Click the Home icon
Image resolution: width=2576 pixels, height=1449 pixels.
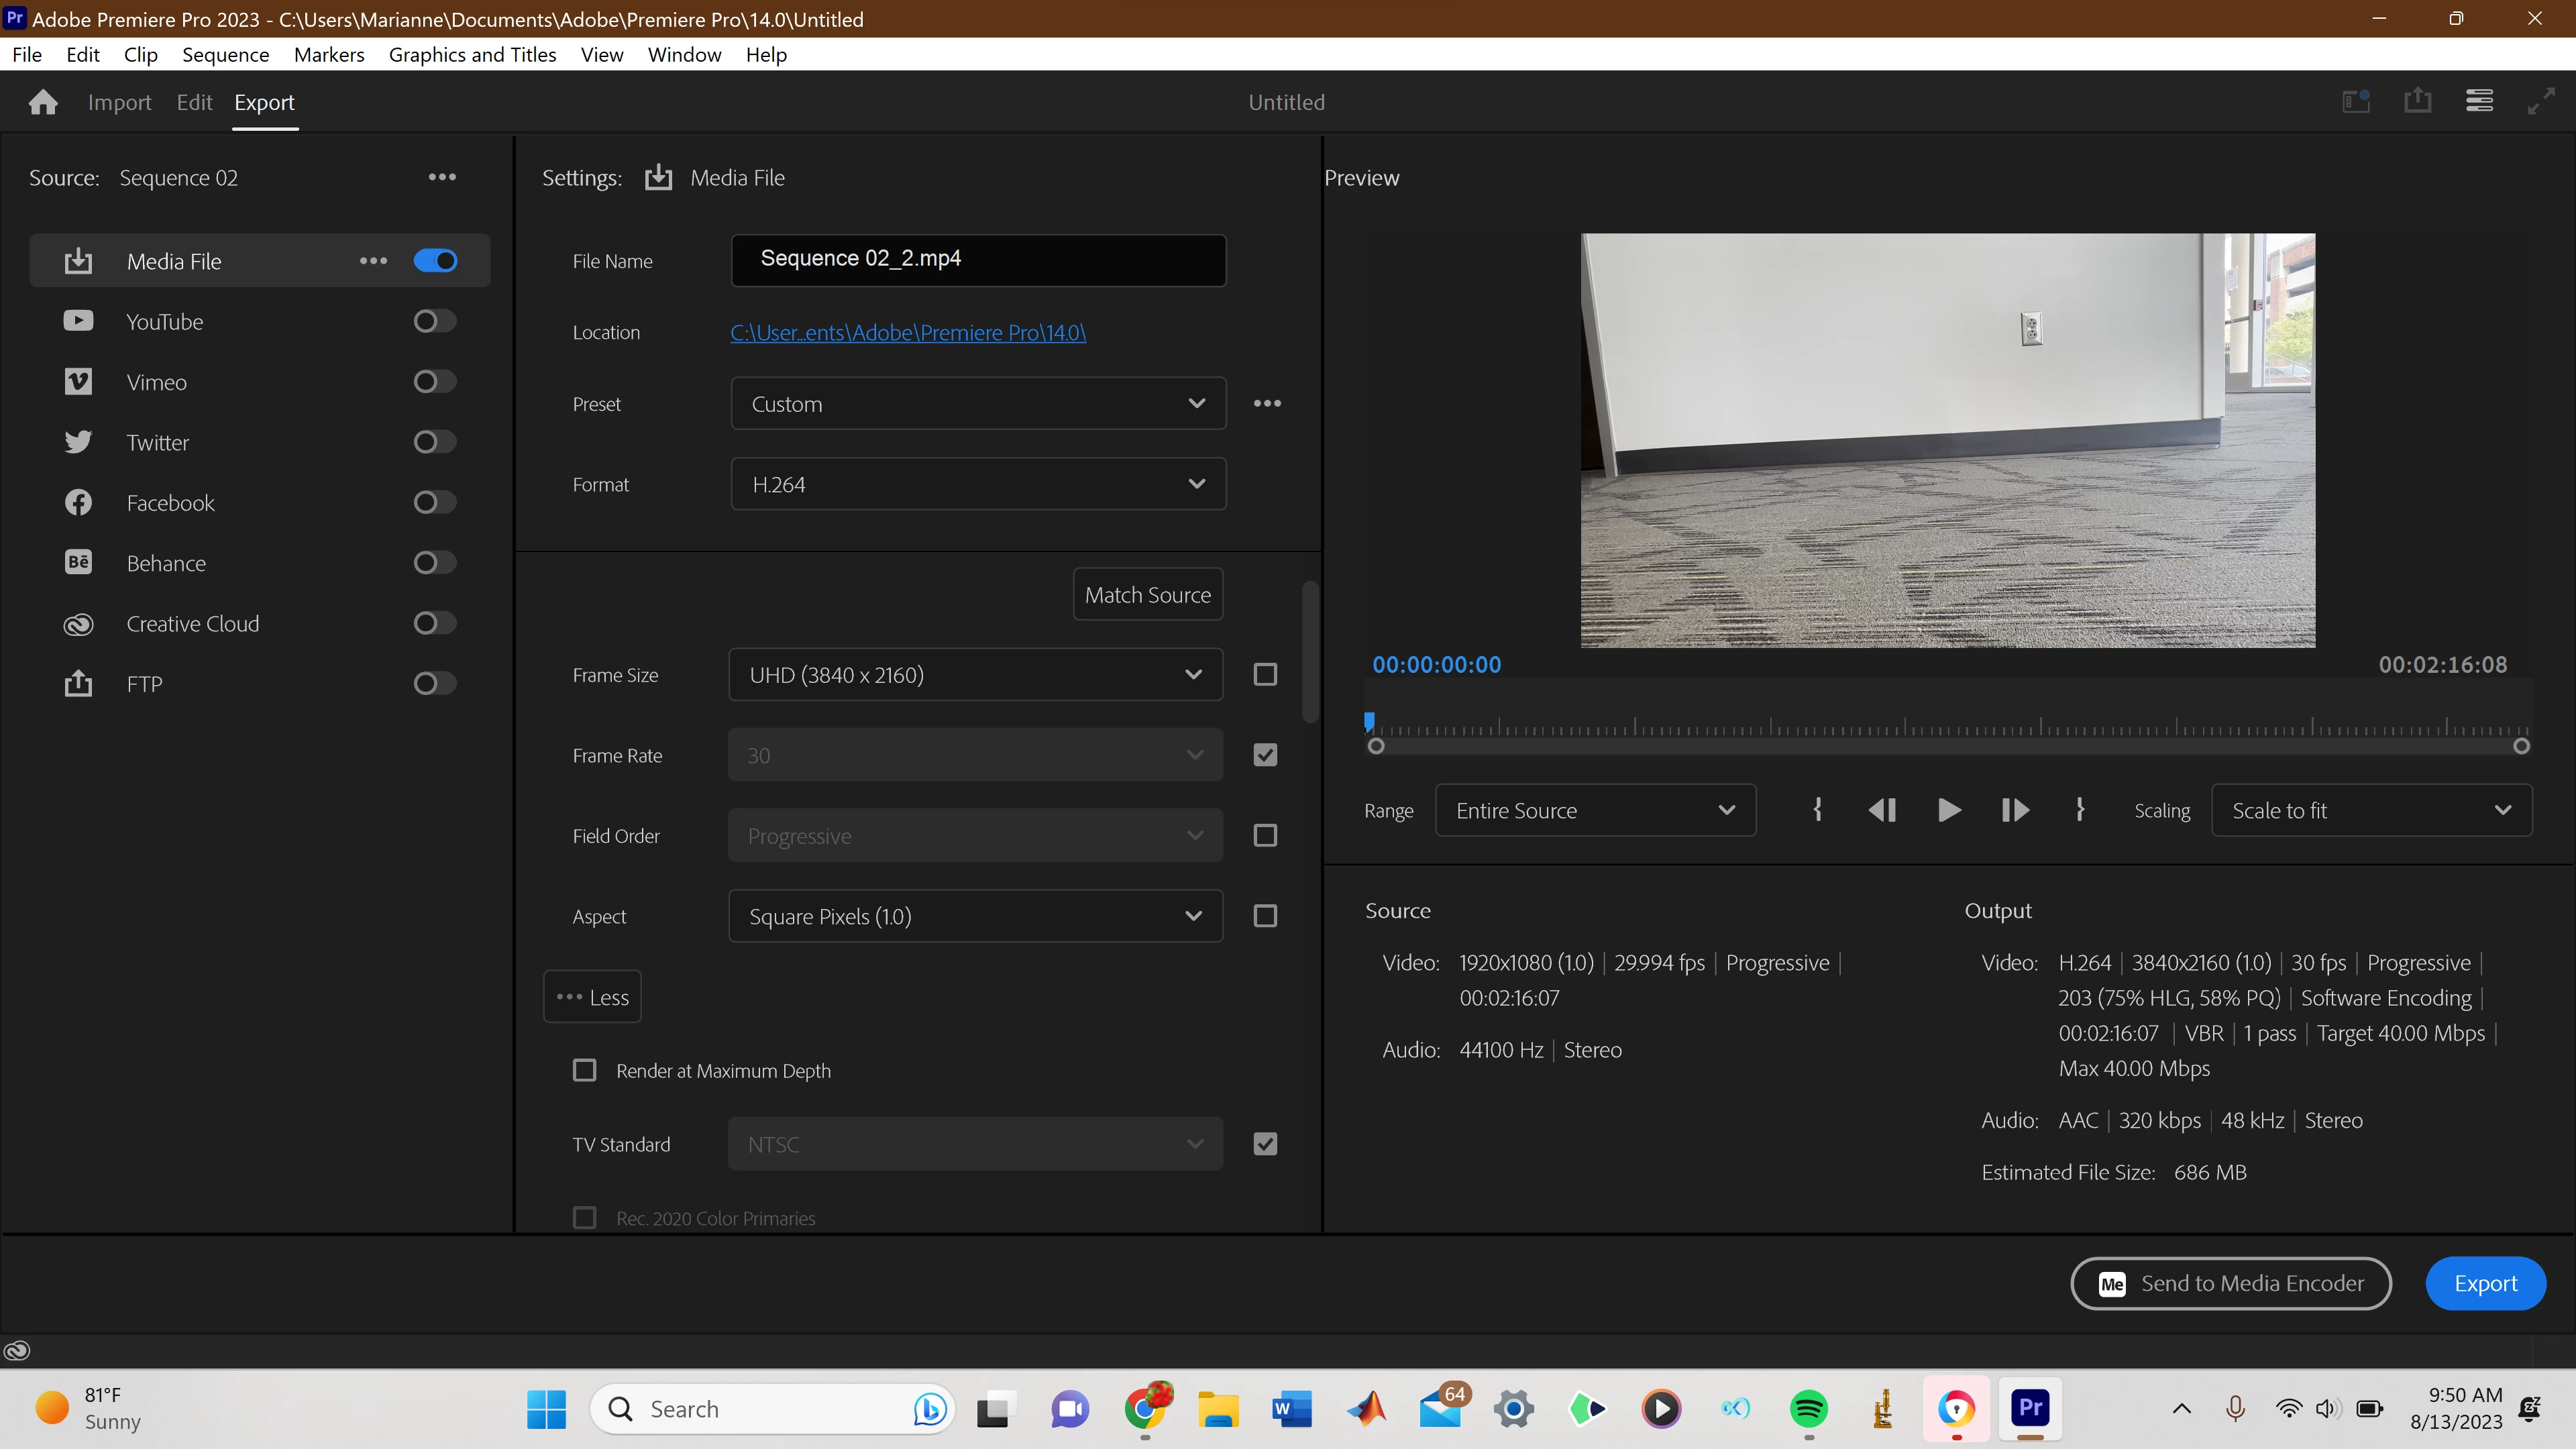tap(43, 102)
